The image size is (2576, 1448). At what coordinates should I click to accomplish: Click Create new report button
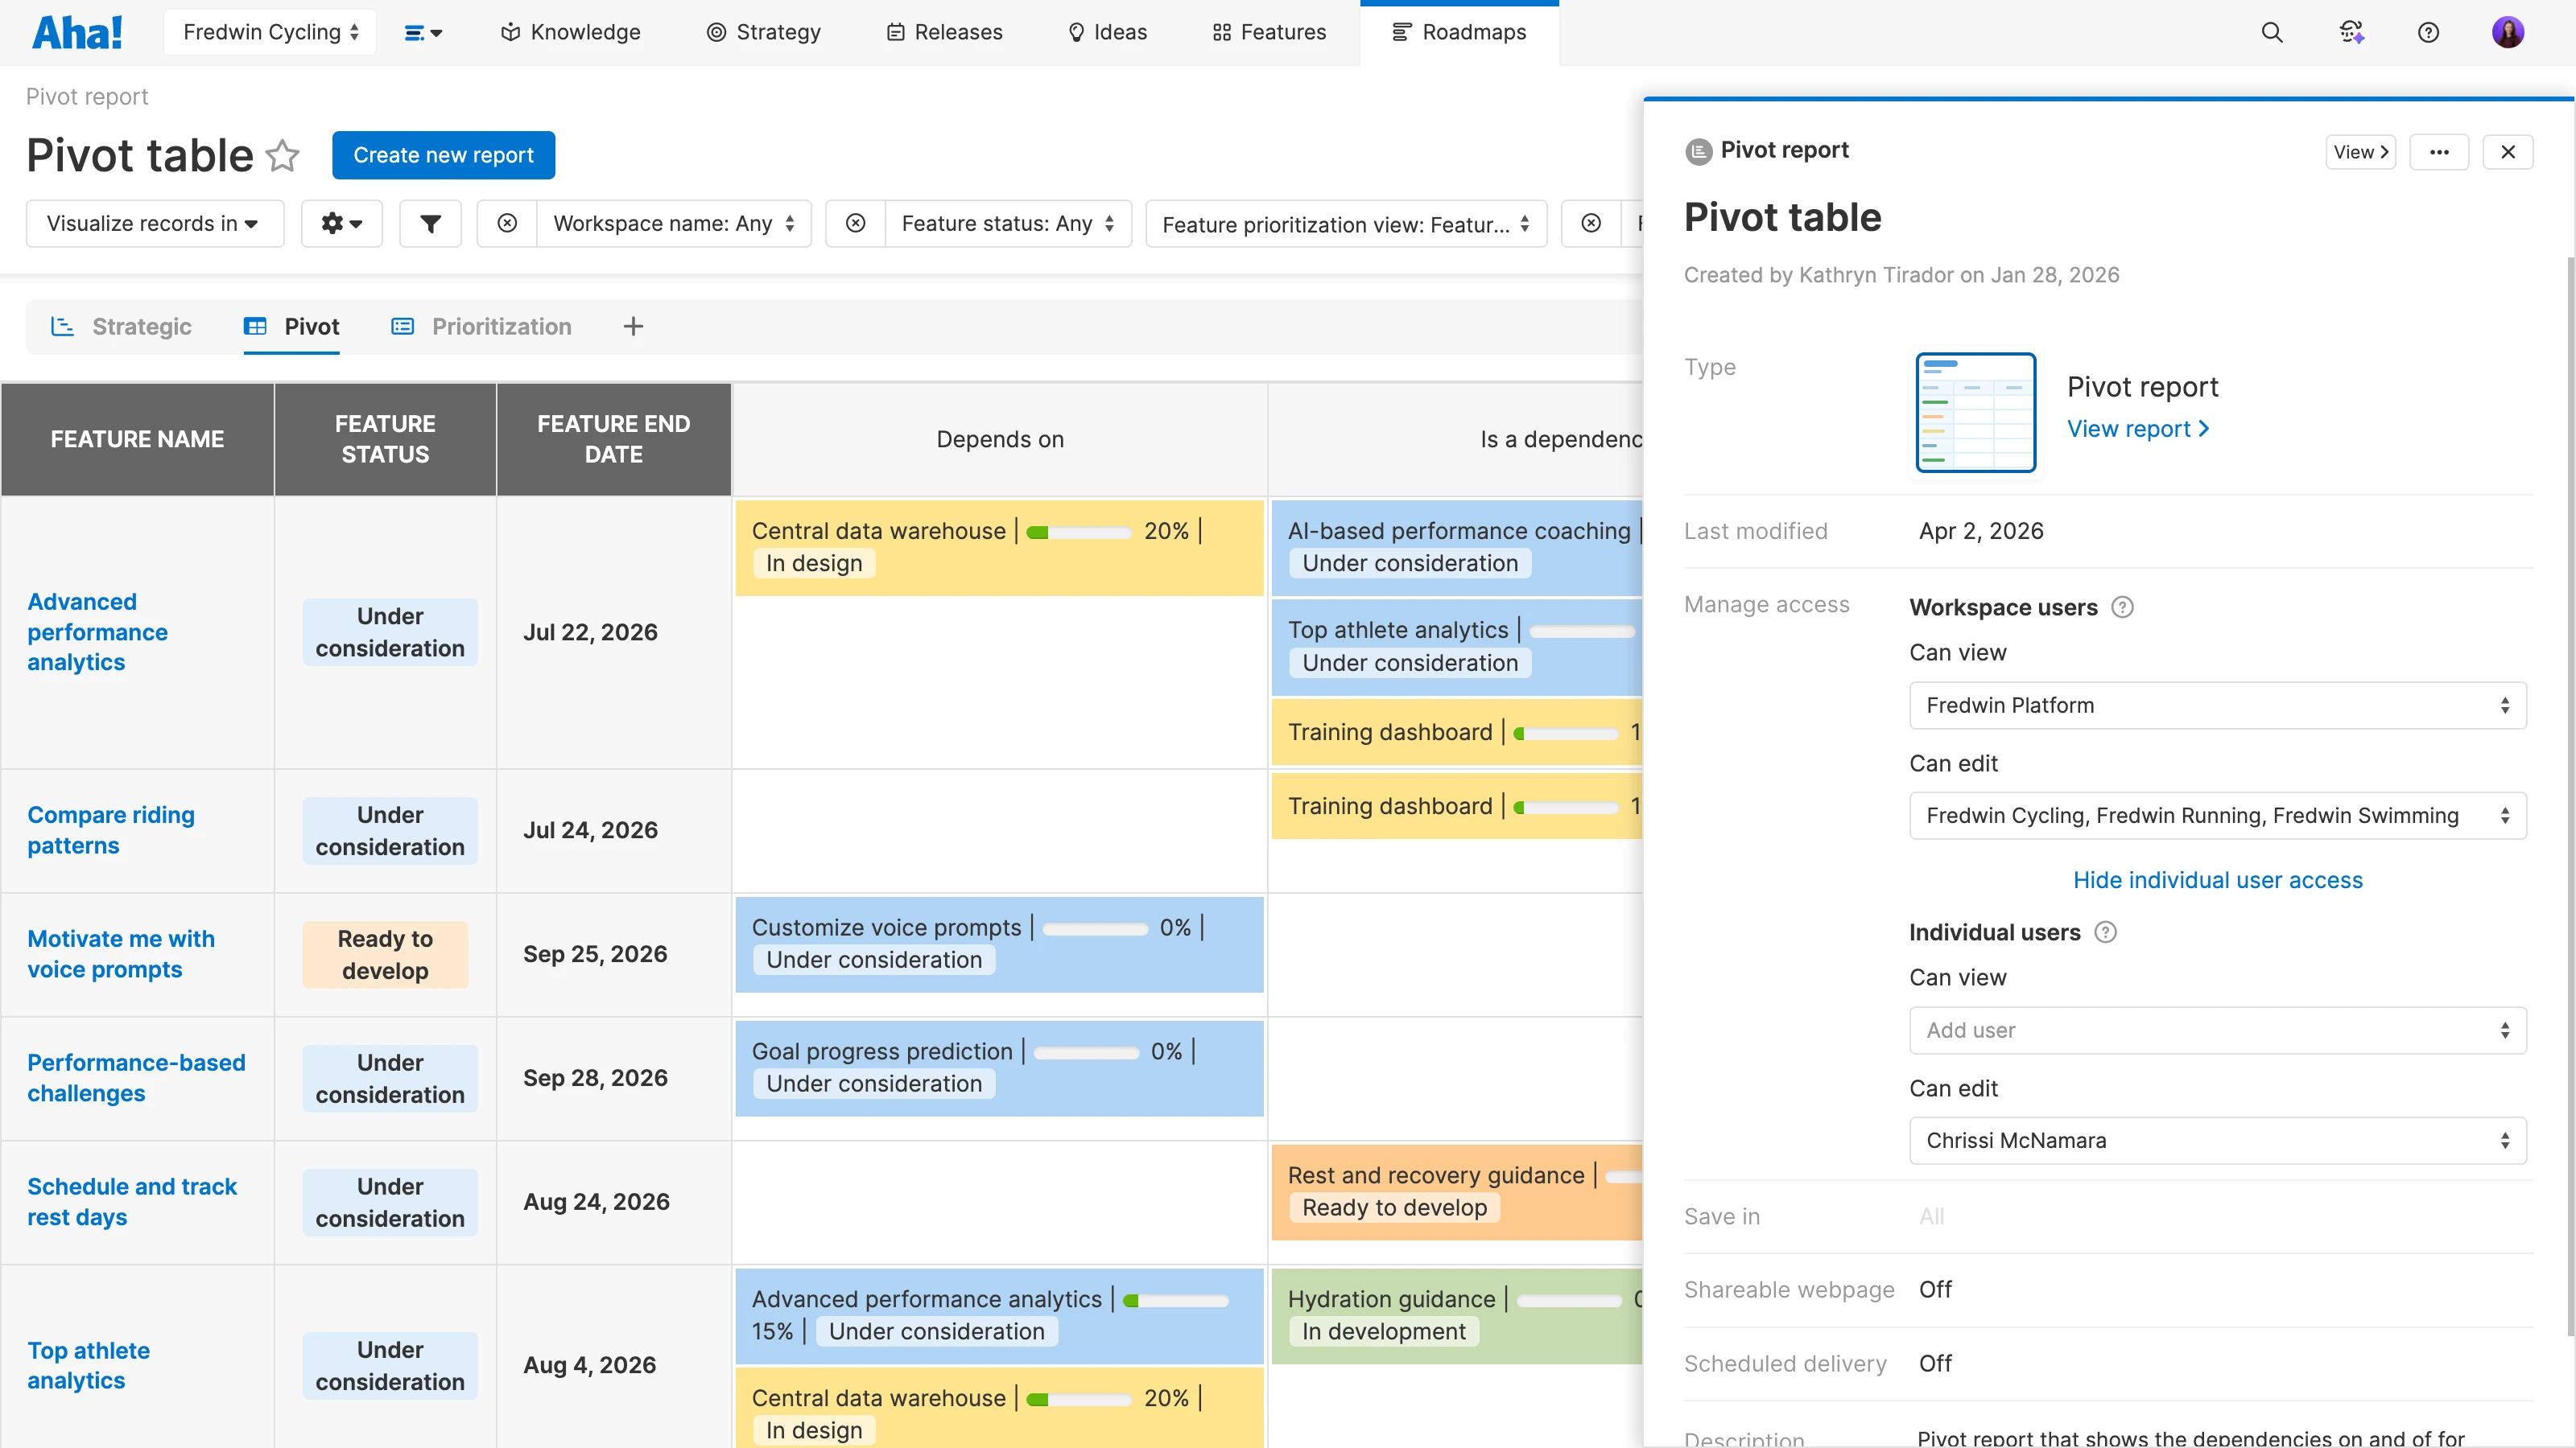coord(443,155)
